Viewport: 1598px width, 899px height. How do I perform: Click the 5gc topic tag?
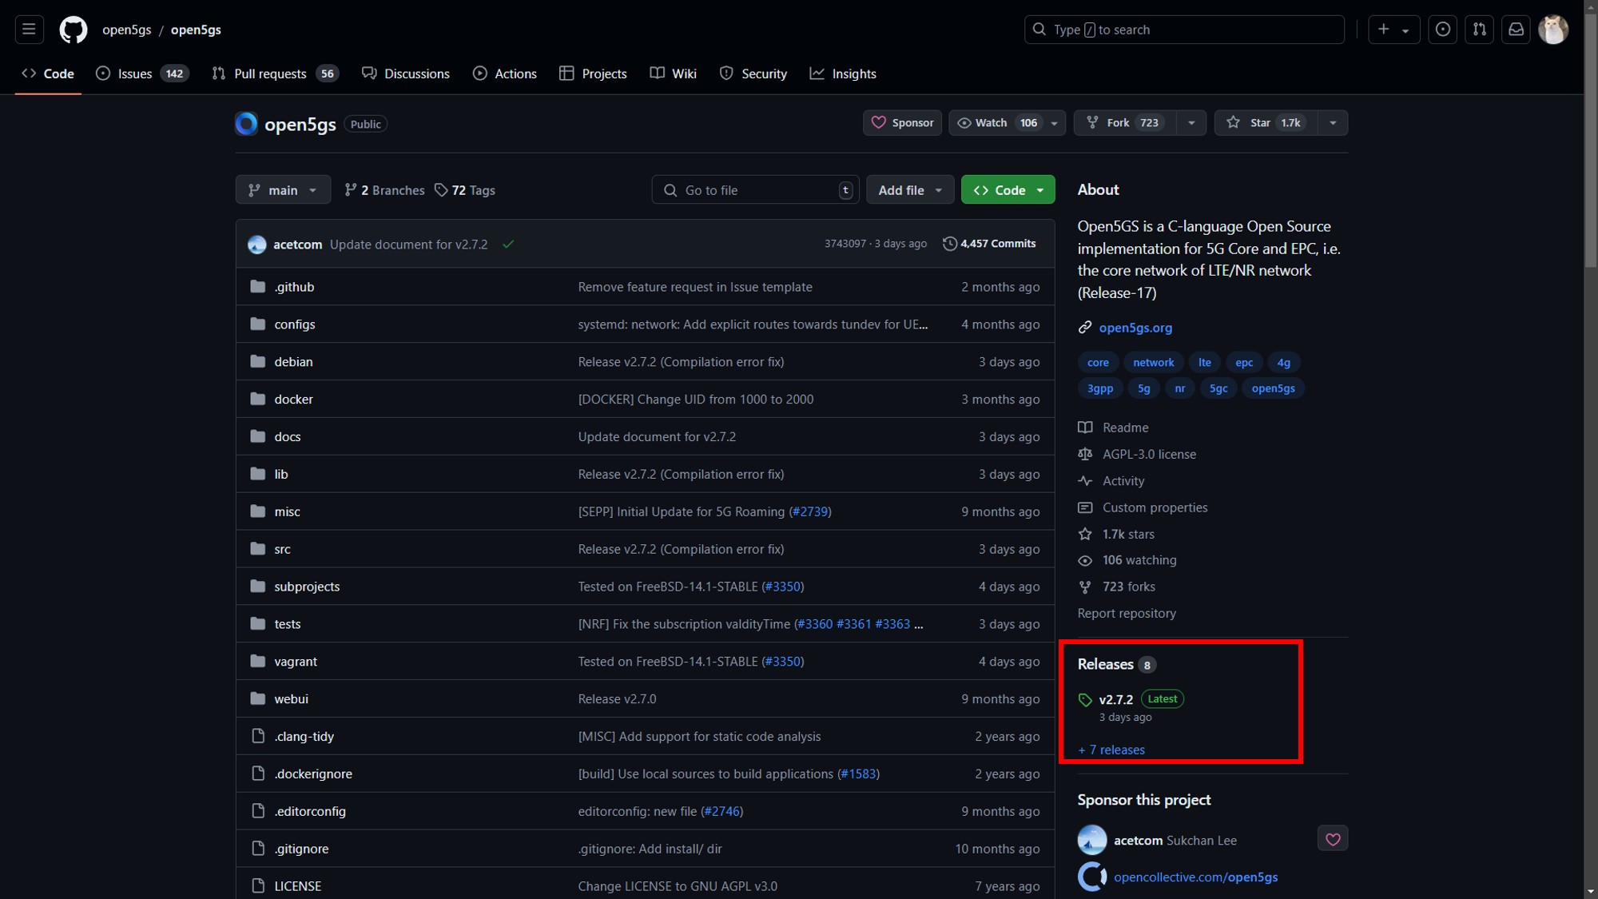click(x=1218, y=388)
